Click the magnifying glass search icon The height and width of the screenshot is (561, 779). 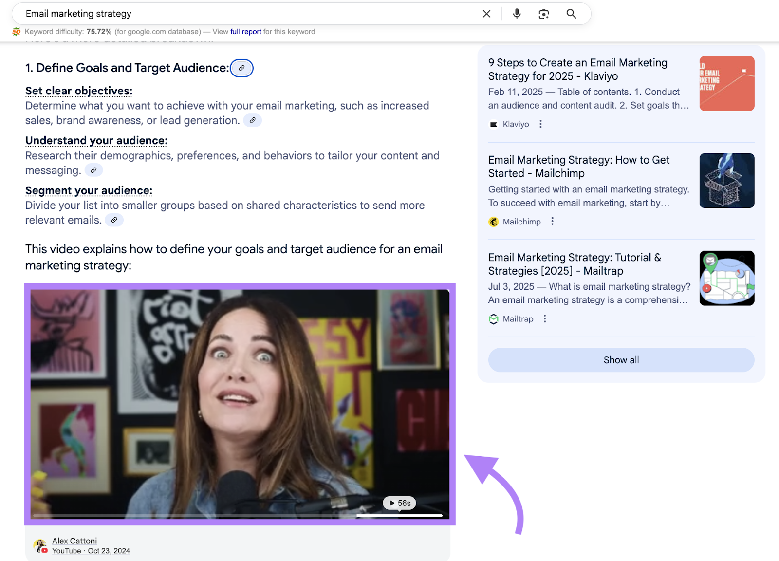[571, 14]
